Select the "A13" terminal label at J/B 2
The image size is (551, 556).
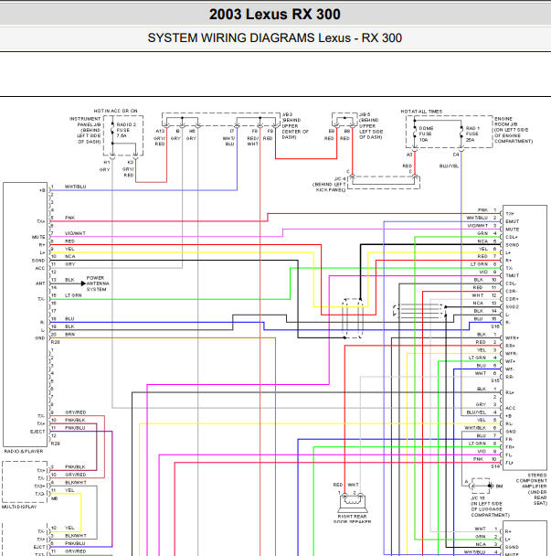160,131
